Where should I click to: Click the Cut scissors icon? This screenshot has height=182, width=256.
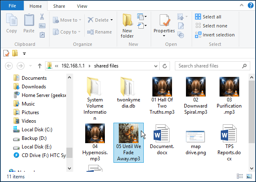coord(42,17)
